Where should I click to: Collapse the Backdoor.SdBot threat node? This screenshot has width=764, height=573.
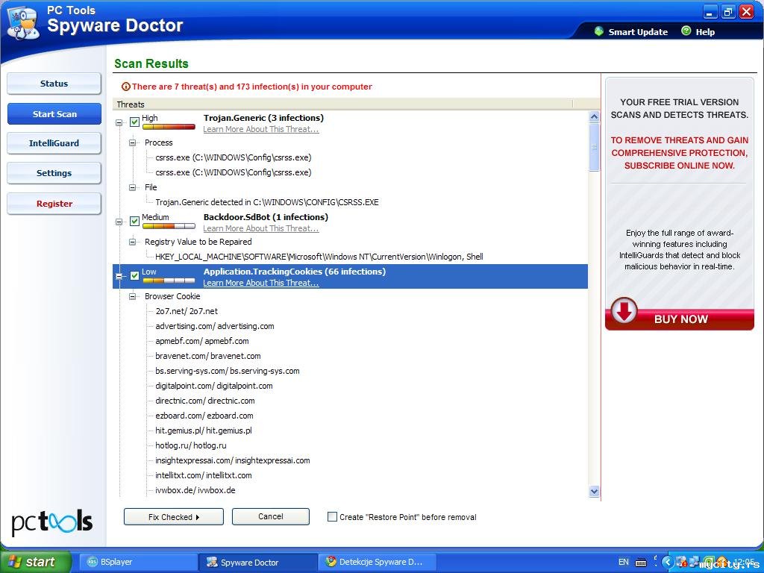119,222
